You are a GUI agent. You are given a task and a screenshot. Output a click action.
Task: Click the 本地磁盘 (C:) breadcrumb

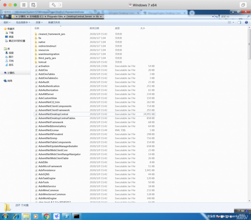36,17
